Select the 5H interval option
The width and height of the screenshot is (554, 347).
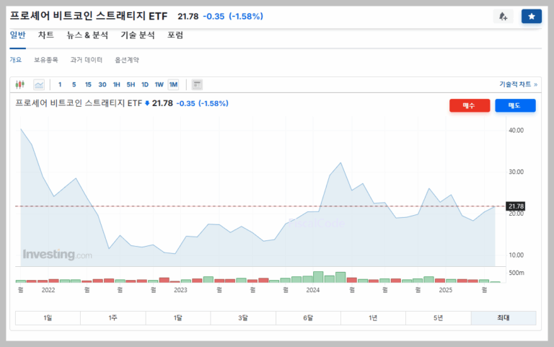click(131, 84)
